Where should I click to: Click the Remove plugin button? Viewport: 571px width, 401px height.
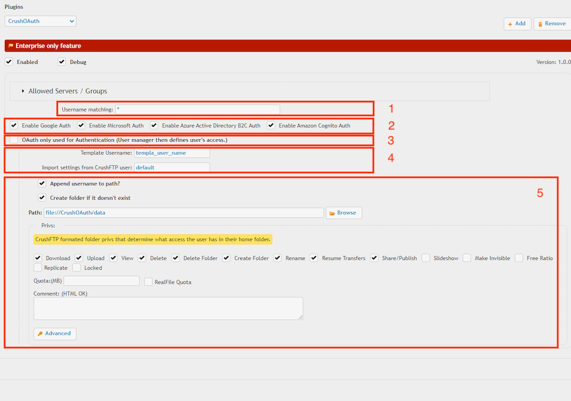click(552, 24)
